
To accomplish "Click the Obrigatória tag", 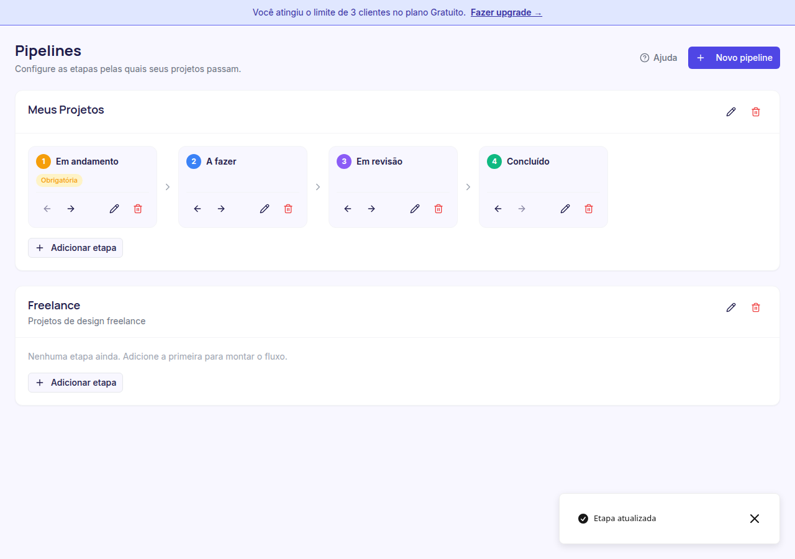I will 59,181.
